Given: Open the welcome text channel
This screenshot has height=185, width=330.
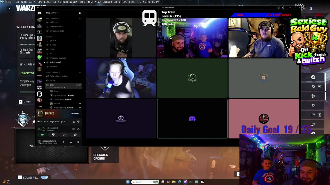Looking at the screenshot, I should [63, 22].
